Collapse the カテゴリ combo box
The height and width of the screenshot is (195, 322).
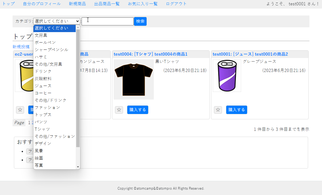click(x=57, y=21)
